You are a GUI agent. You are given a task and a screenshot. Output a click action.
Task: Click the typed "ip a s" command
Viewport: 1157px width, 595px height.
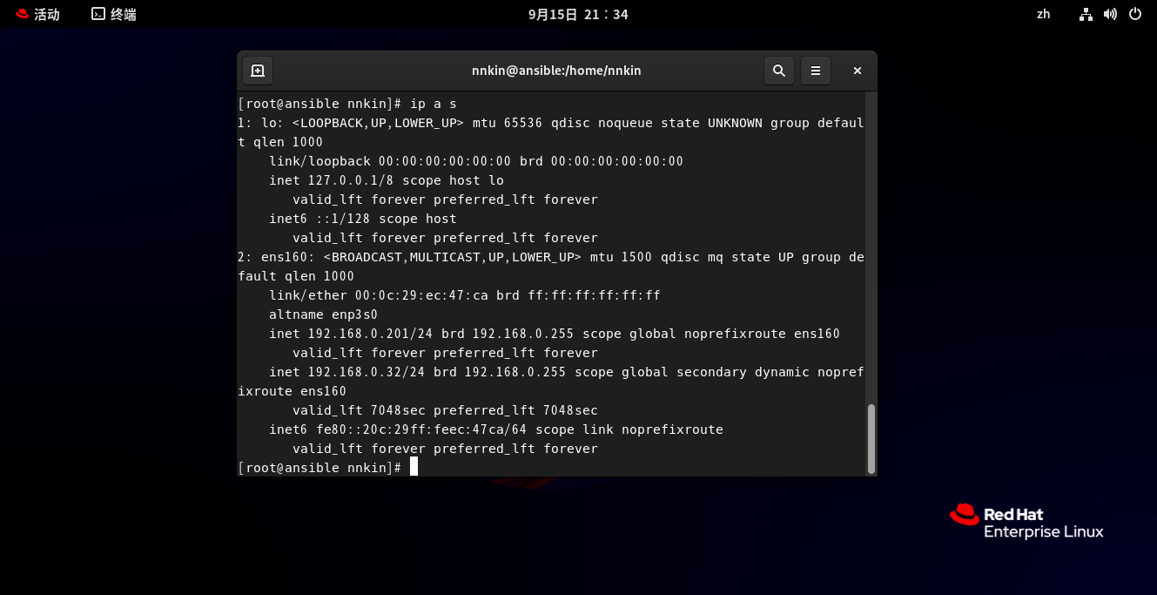[x=433, y=104]
